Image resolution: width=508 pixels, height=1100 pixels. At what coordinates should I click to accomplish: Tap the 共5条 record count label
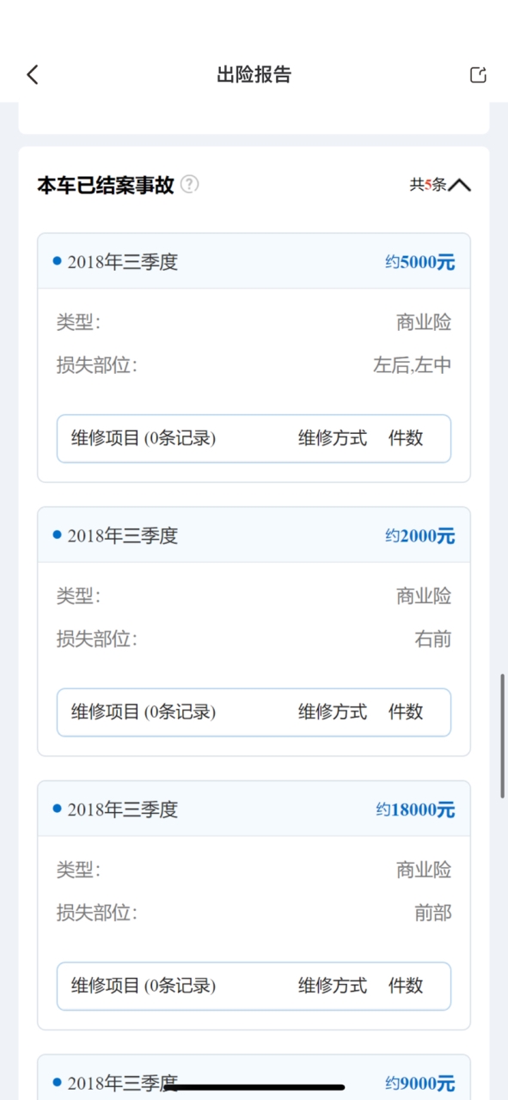(x=427, y=184)
